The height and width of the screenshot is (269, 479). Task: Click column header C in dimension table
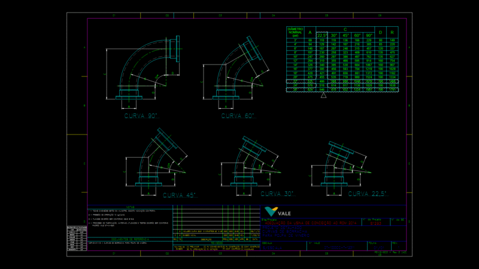(x=345, y=29)
